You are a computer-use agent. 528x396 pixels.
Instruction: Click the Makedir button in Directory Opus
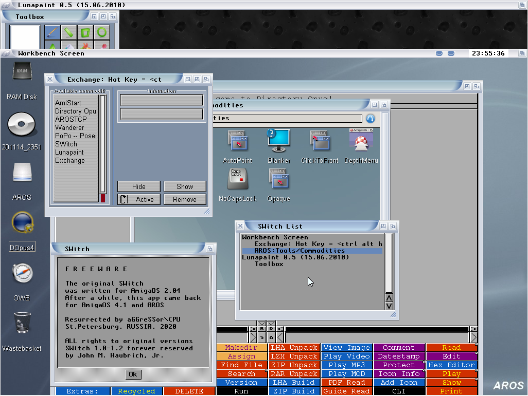[241, 348]
